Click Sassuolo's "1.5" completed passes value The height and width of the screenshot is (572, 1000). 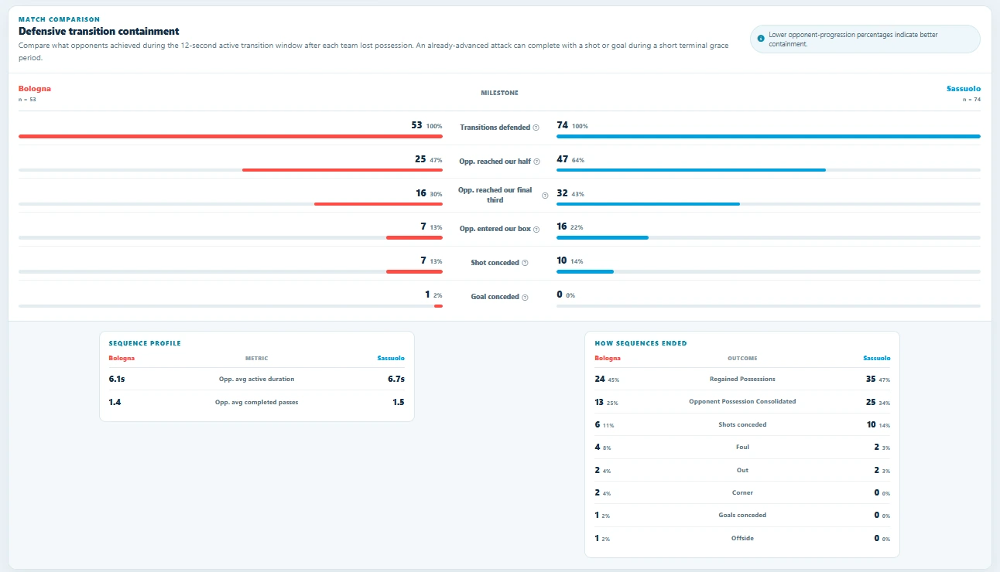399,402
